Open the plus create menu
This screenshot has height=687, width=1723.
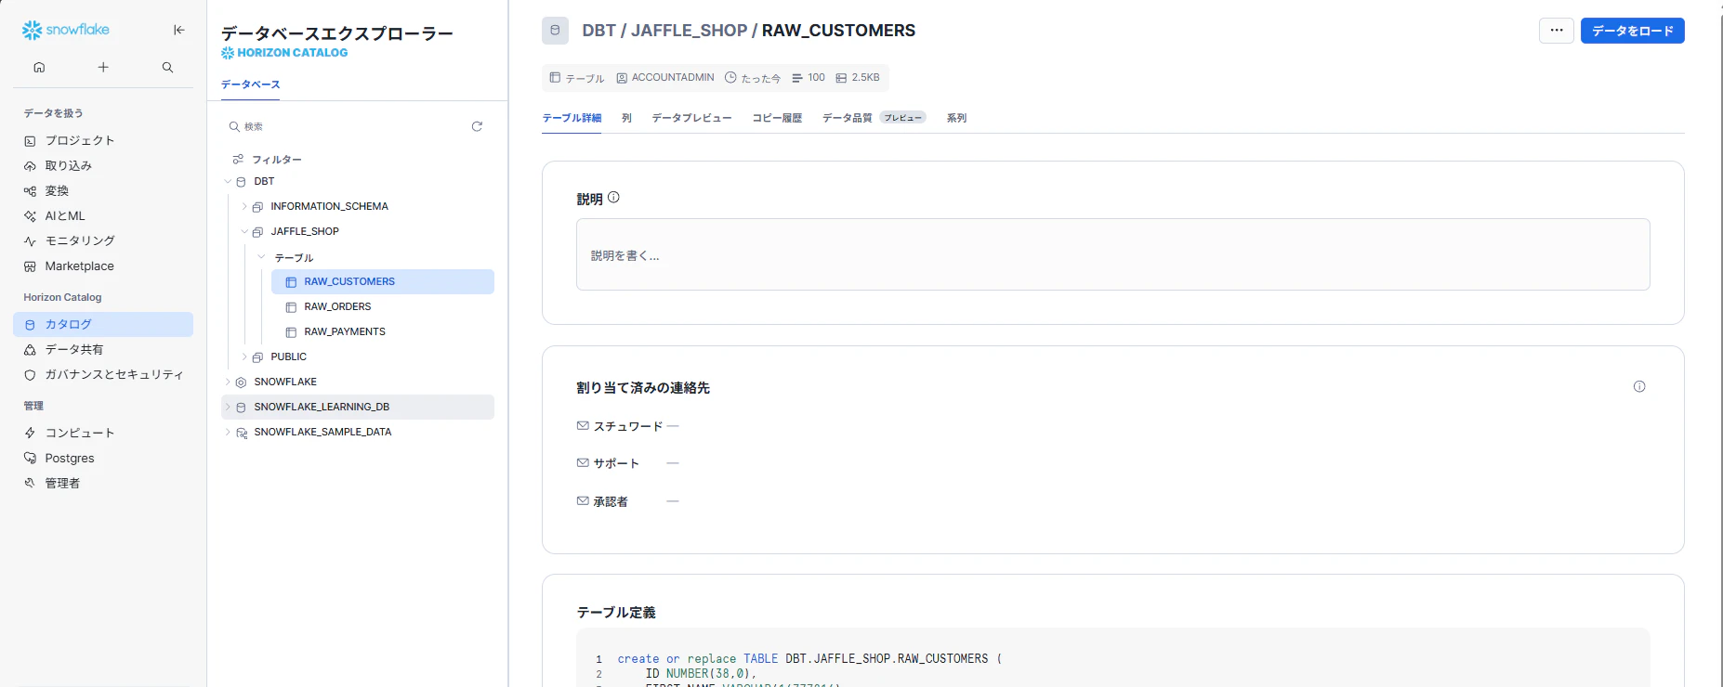click(x=103, y=67)
